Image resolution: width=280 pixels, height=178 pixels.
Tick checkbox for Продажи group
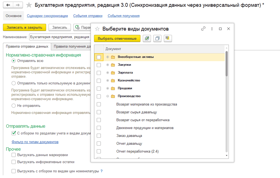(99, 89)
